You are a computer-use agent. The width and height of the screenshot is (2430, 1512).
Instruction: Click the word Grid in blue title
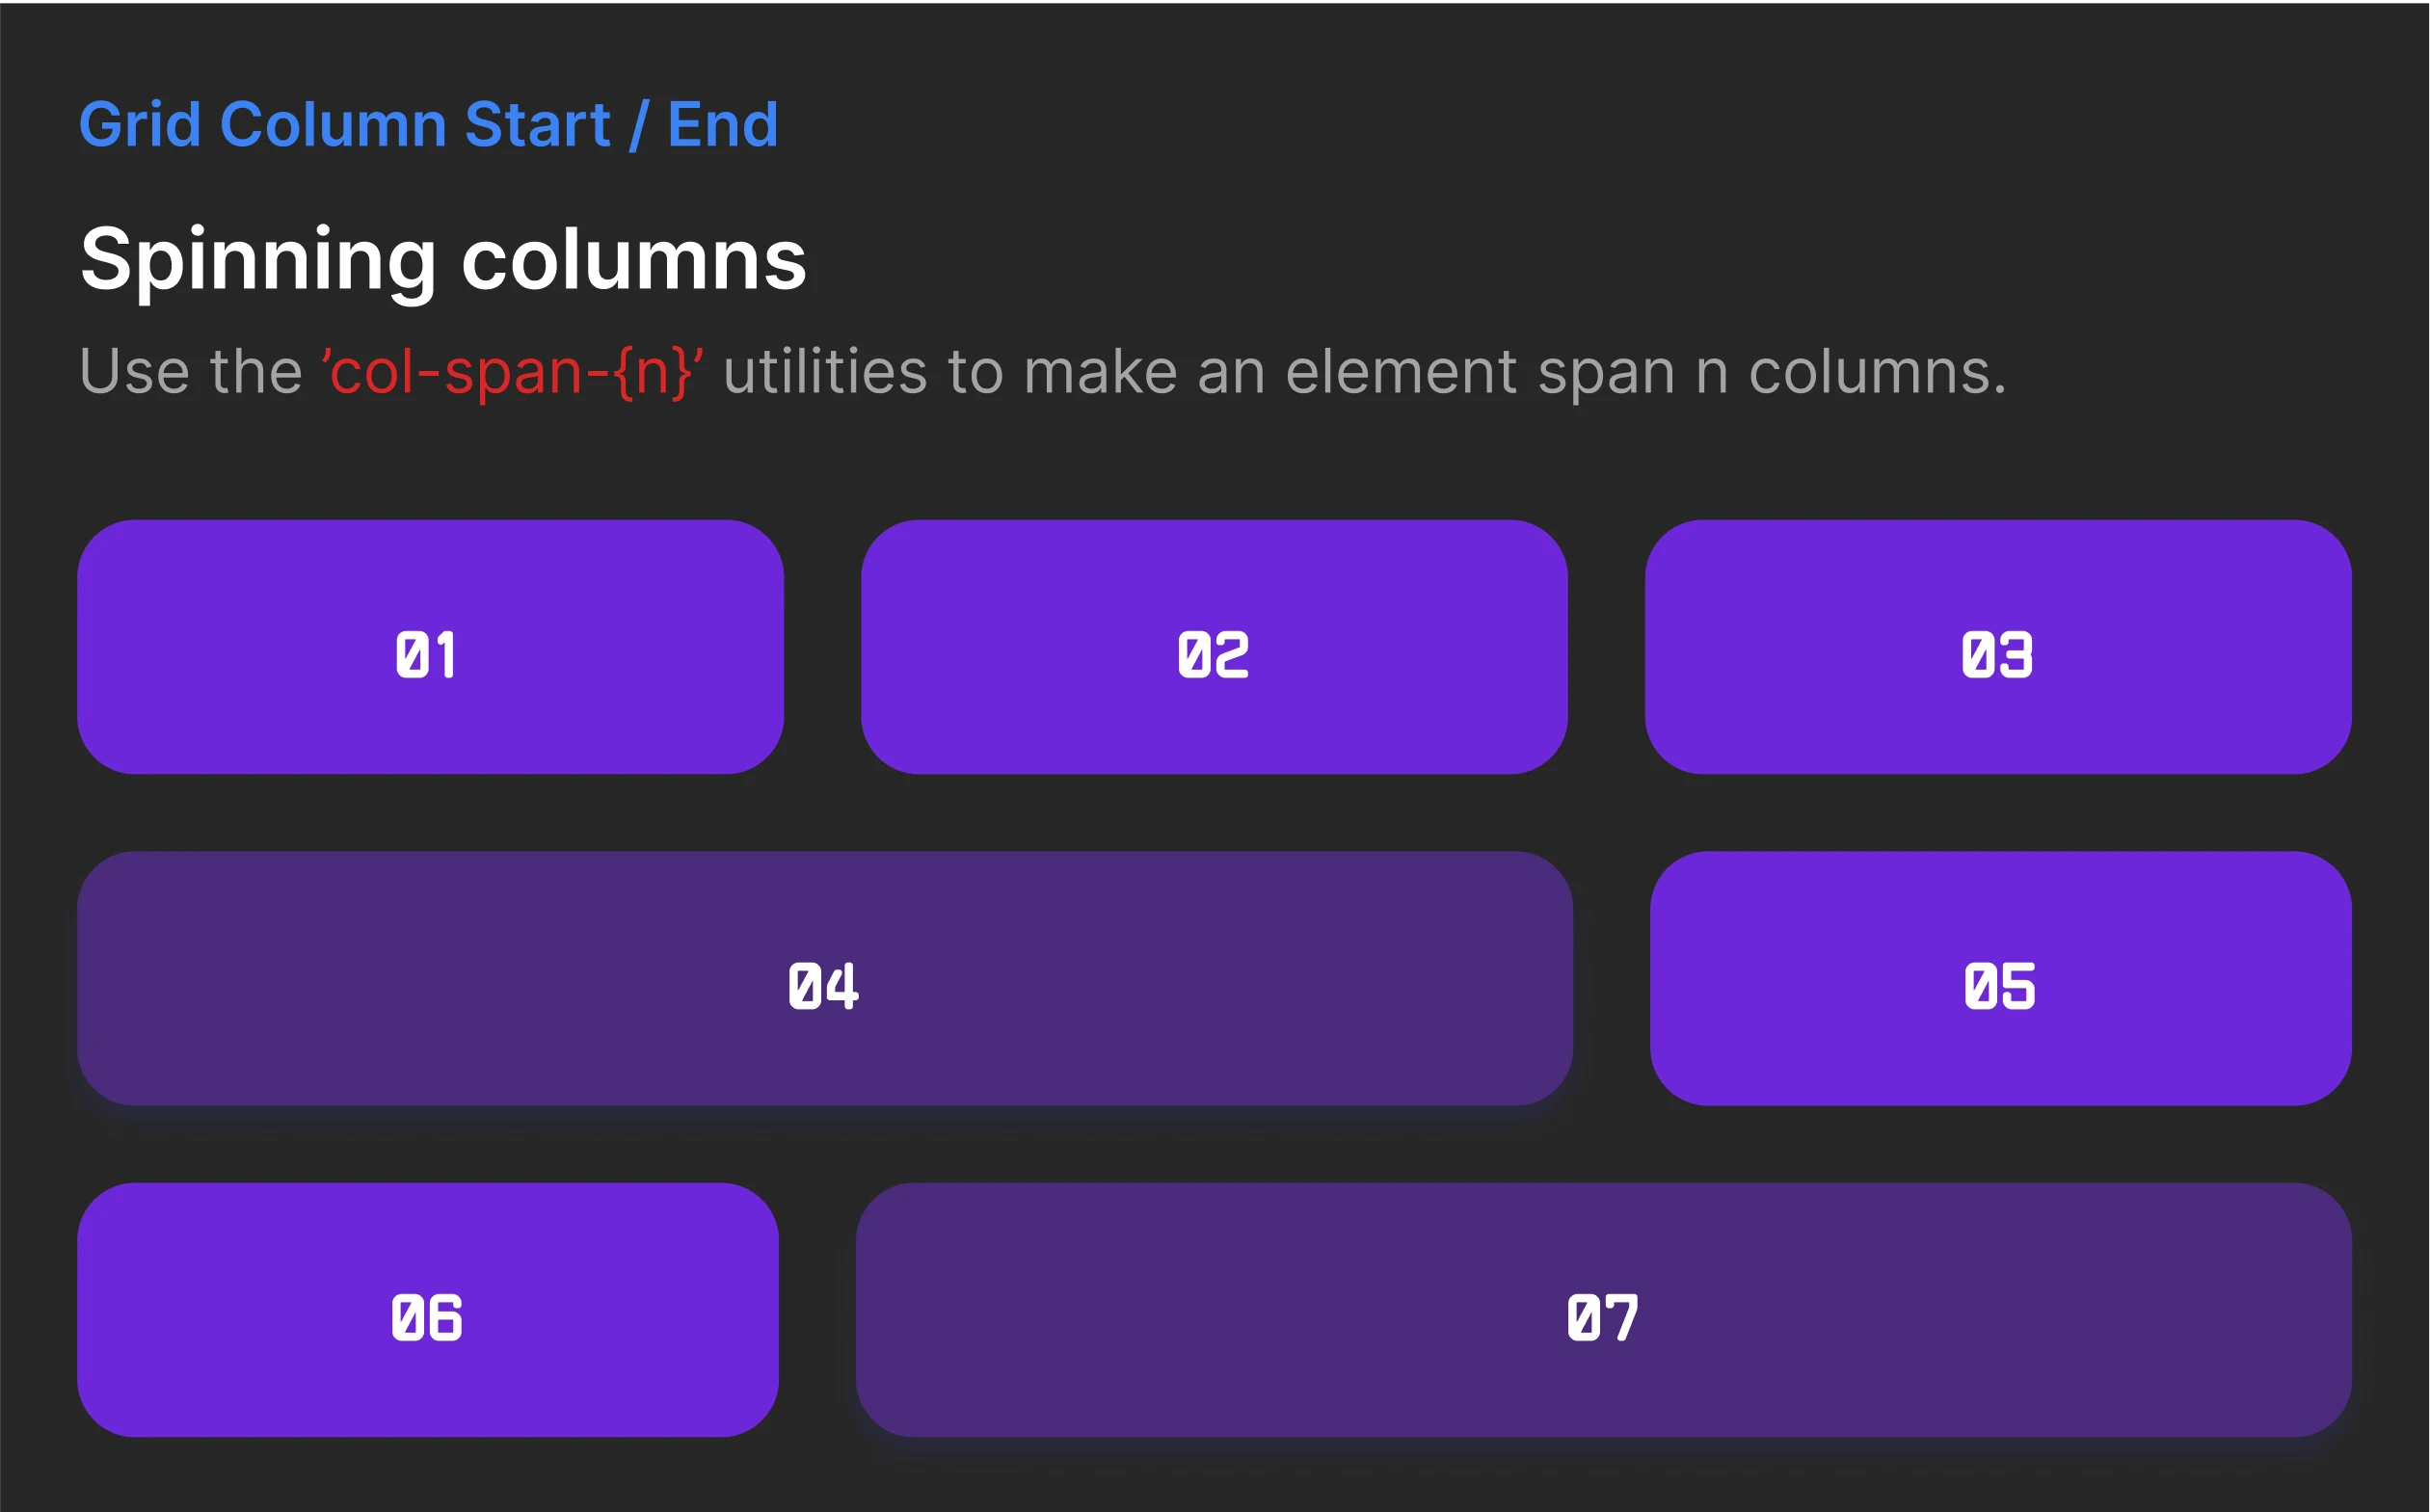coord(140,125)
